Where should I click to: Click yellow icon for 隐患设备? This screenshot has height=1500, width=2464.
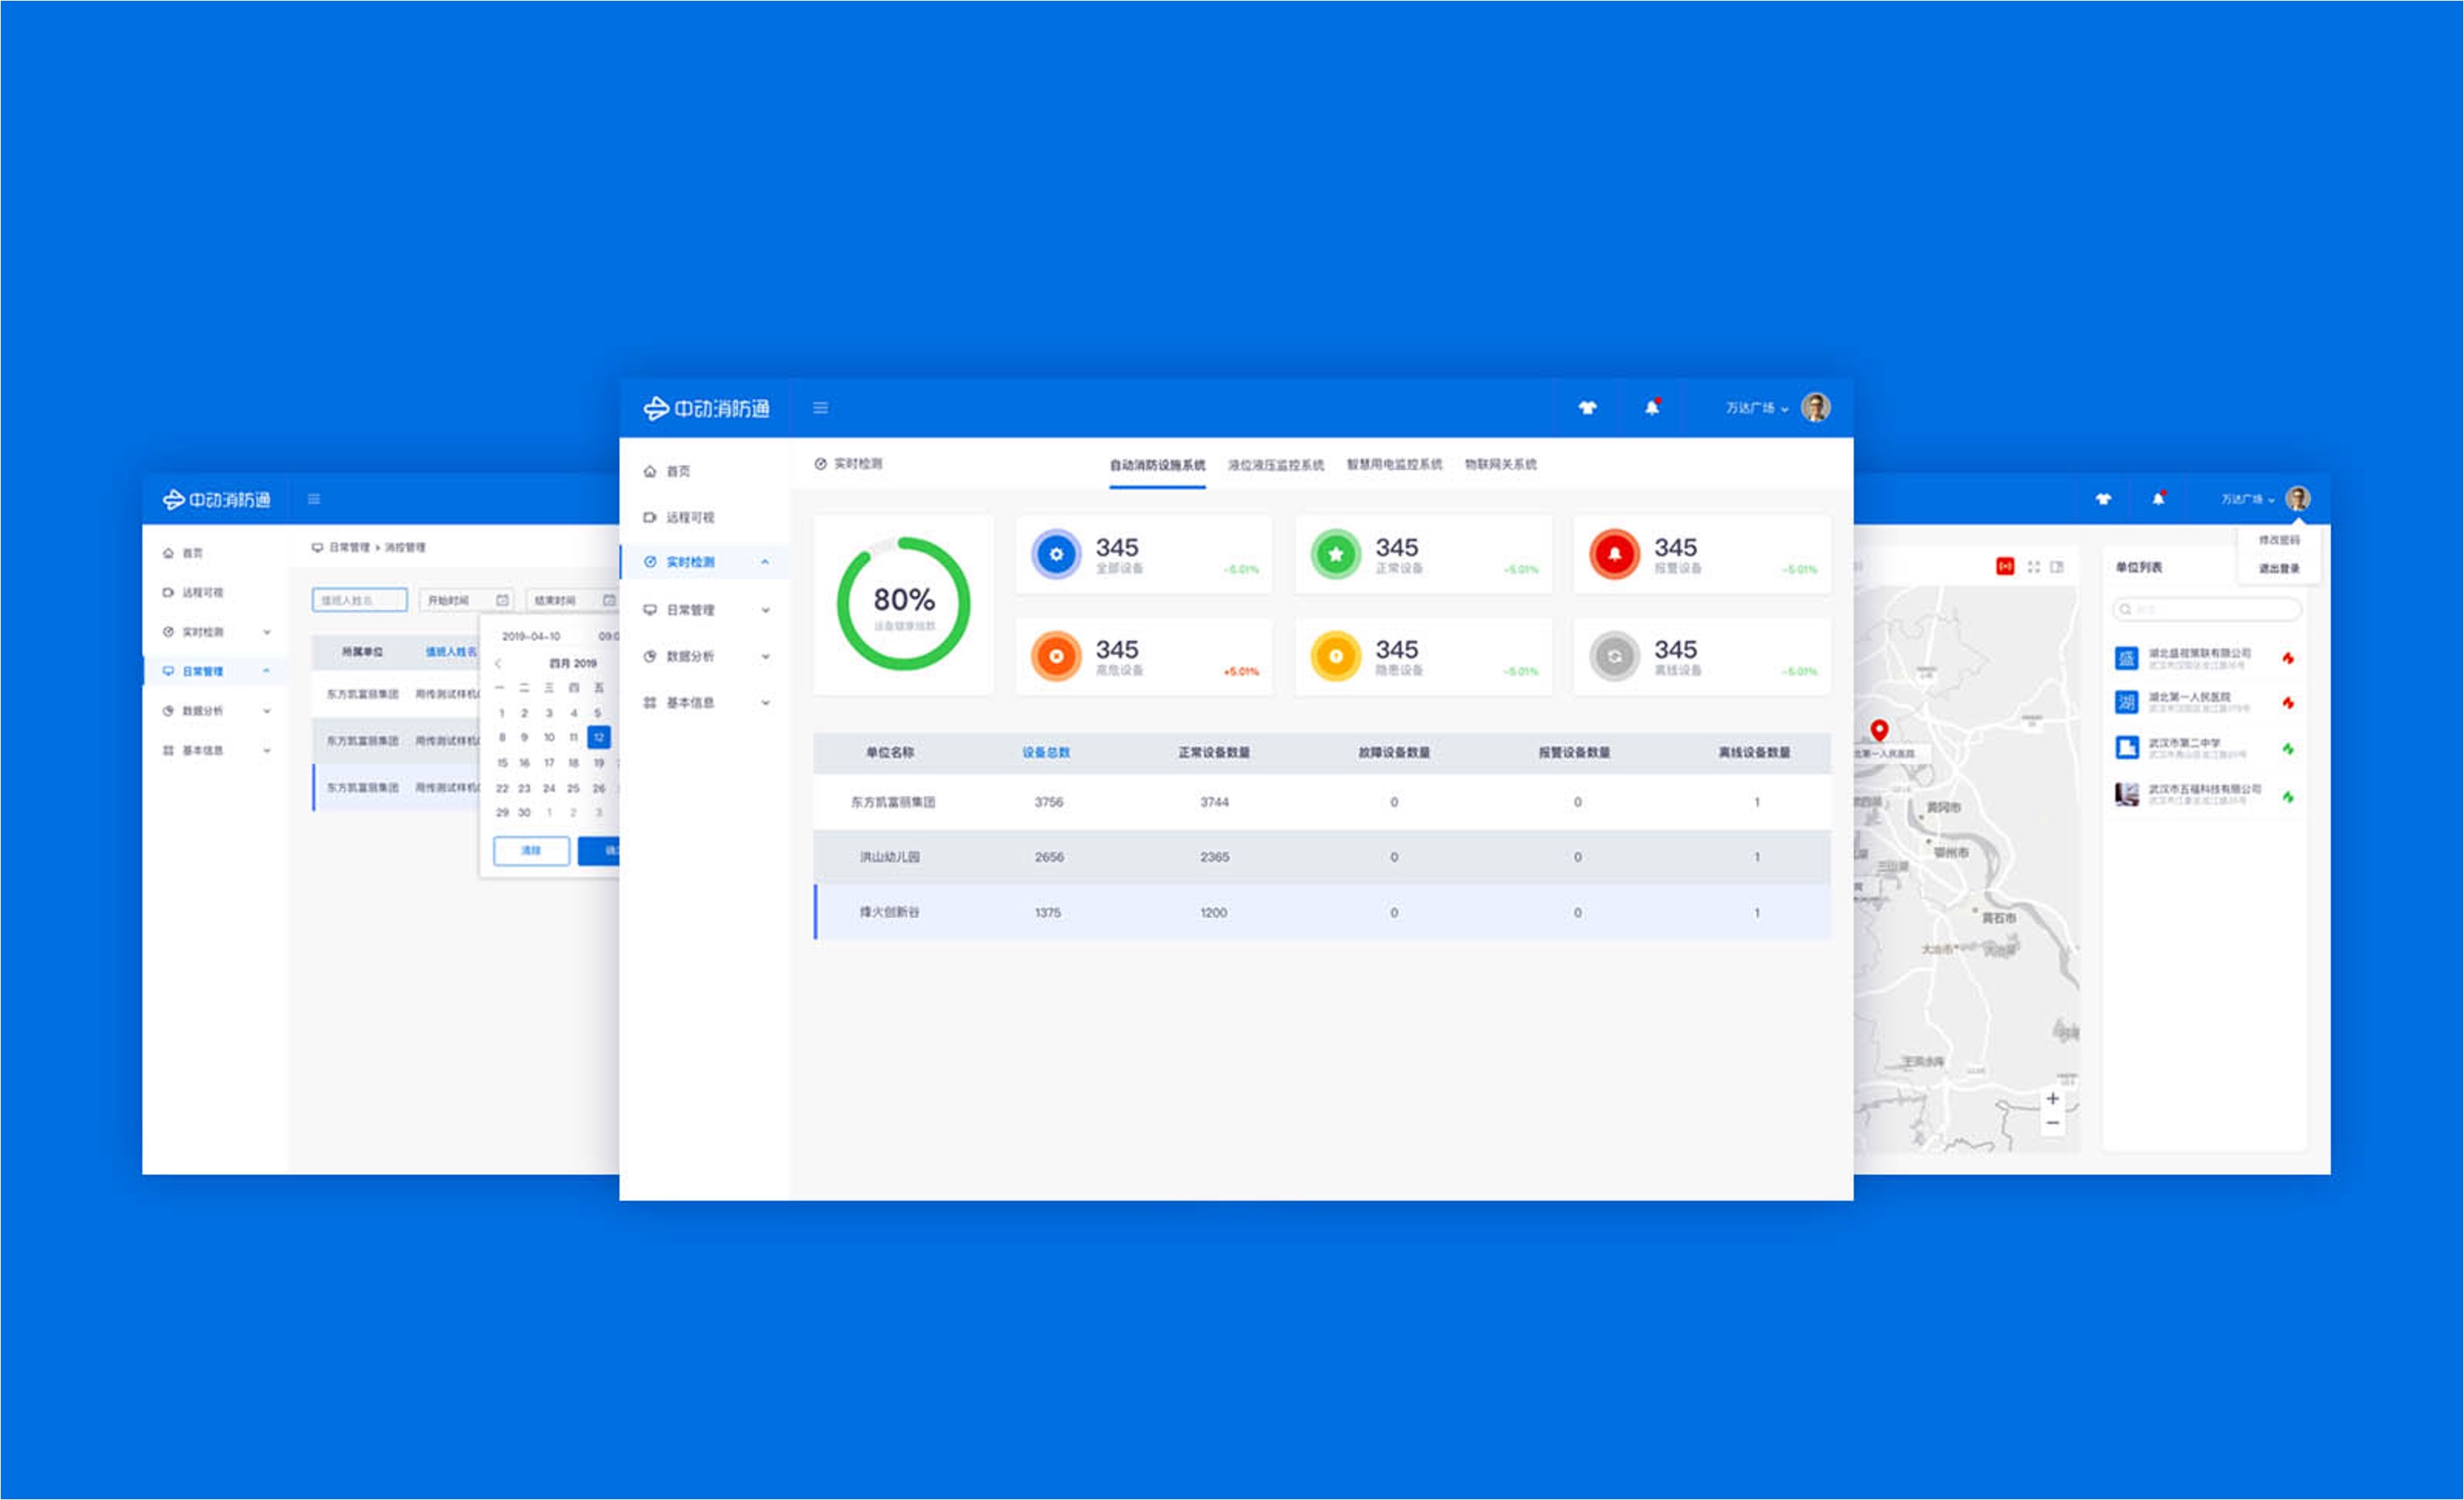point(1335,657)
